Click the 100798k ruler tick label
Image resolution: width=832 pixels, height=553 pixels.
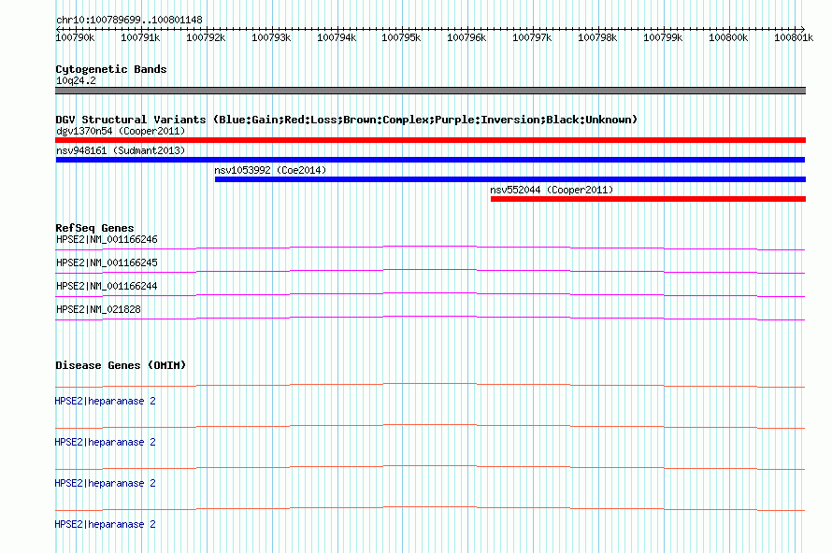point(597,37)
